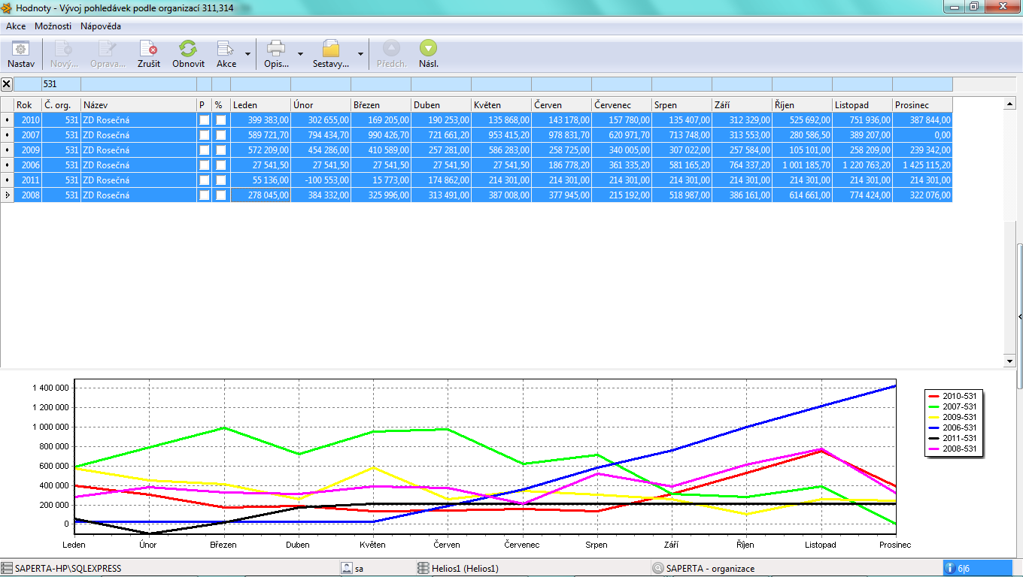Click the application icon in title bar
Screen dimensions: 1023x577
(x=7, y=8)
